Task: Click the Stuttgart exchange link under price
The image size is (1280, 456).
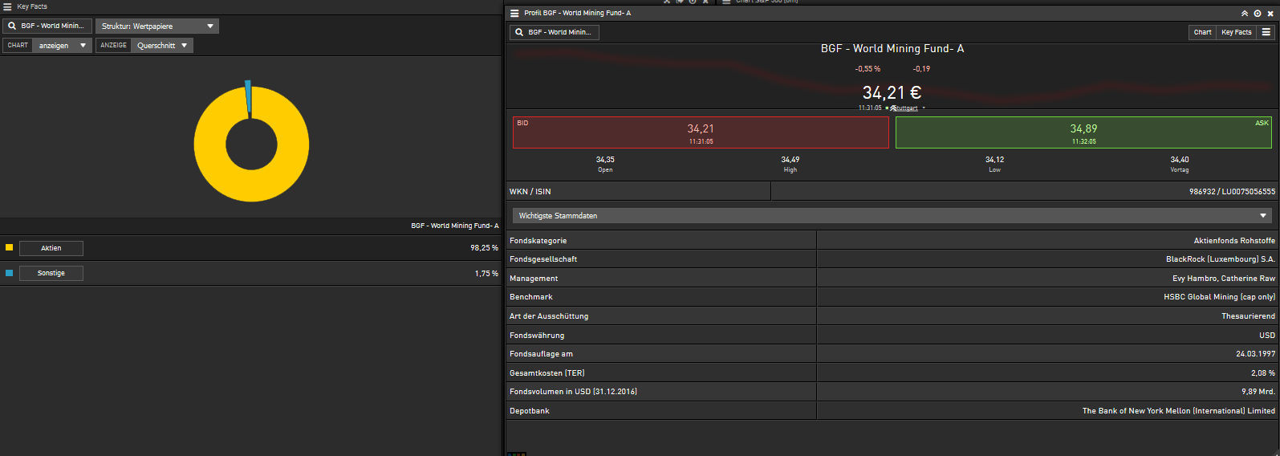Action: (906, 108)
